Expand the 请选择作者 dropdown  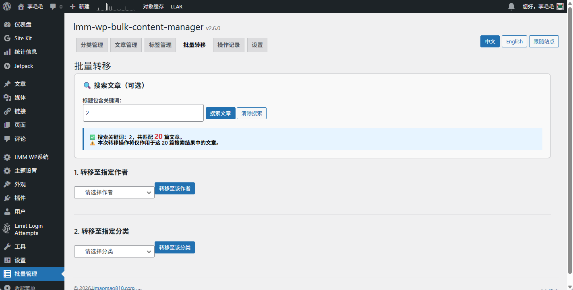pos(114,192)
